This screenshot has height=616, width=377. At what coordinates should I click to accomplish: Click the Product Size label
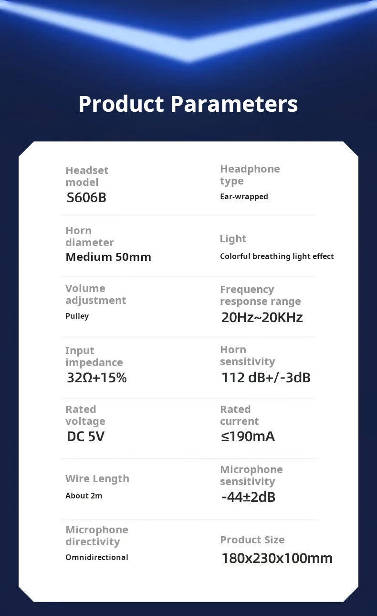tap(252, 540)
